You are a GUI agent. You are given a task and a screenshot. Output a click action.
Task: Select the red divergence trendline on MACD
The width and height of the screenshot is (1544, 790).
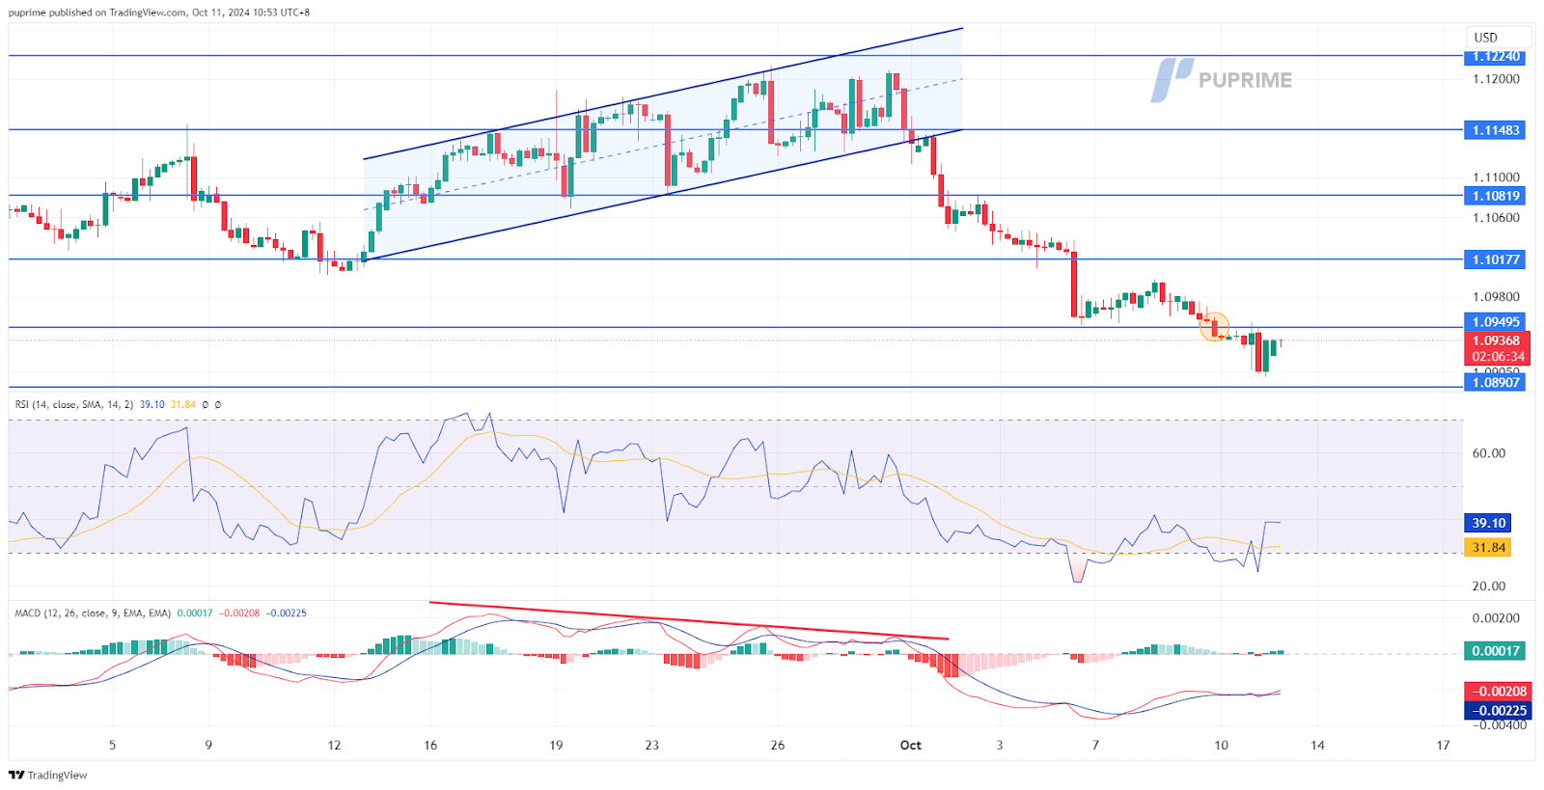(x=689, y=621)
